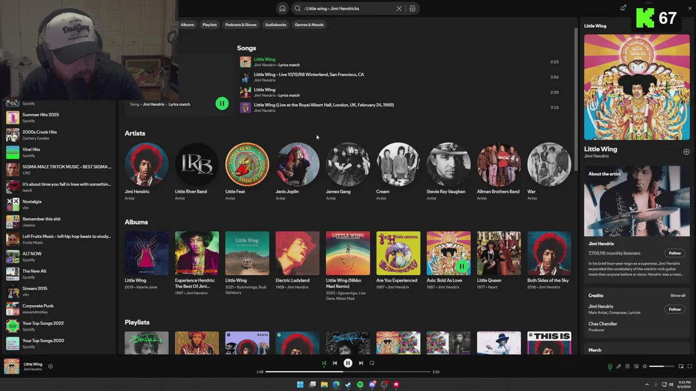Open THIS IS playlist cover
696x391 pixels.
pyautogui.click(x=549, y=343)
